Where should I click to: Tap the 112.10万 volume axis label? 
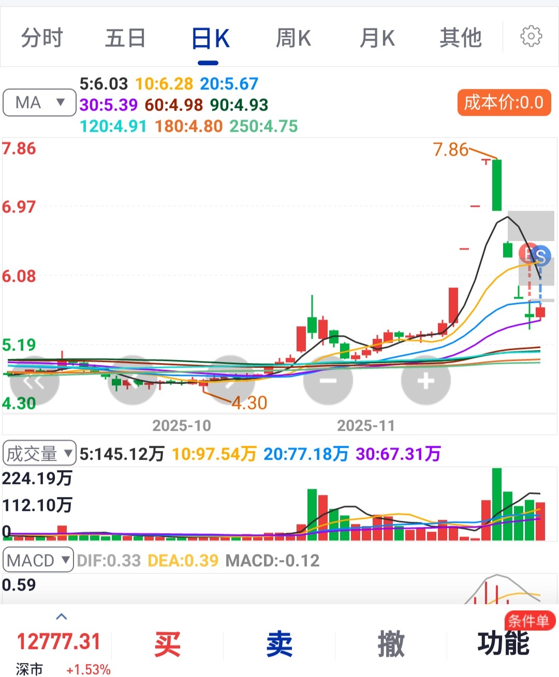pyautogui.click(x=37, y=505)
